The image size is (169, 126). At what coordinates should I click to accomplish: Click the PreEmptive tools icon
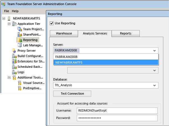20,88
